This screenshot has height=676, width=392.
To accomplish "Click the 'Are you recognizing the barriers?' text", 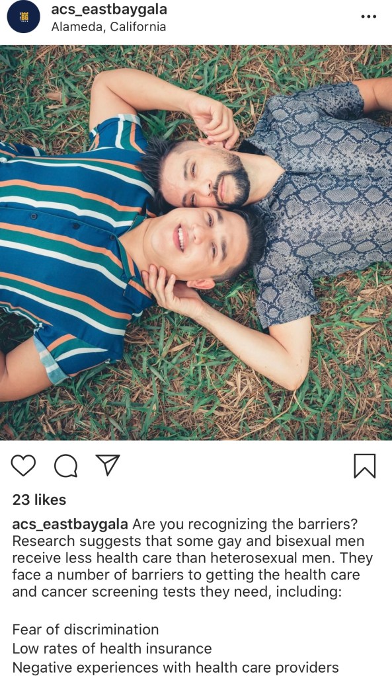I will (x=245, y=524).
